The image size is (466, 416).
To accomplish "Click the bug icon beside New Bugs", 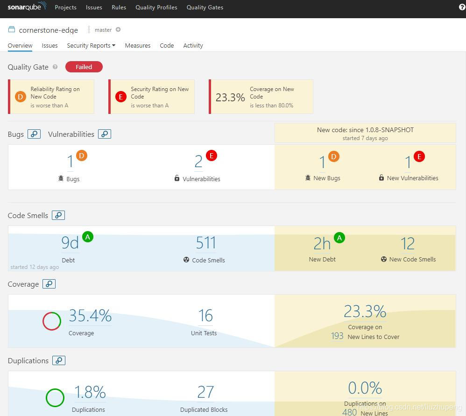I will click(x=308, y=178).
